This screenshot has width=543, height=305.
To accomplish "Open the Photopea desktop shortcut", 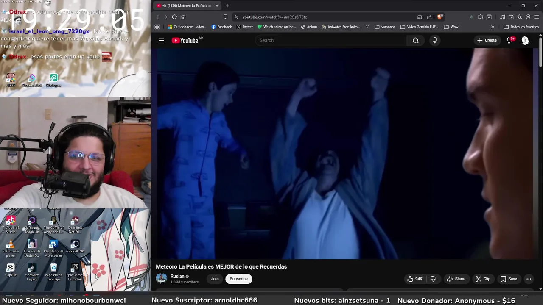I will click(x=53, y=80).
